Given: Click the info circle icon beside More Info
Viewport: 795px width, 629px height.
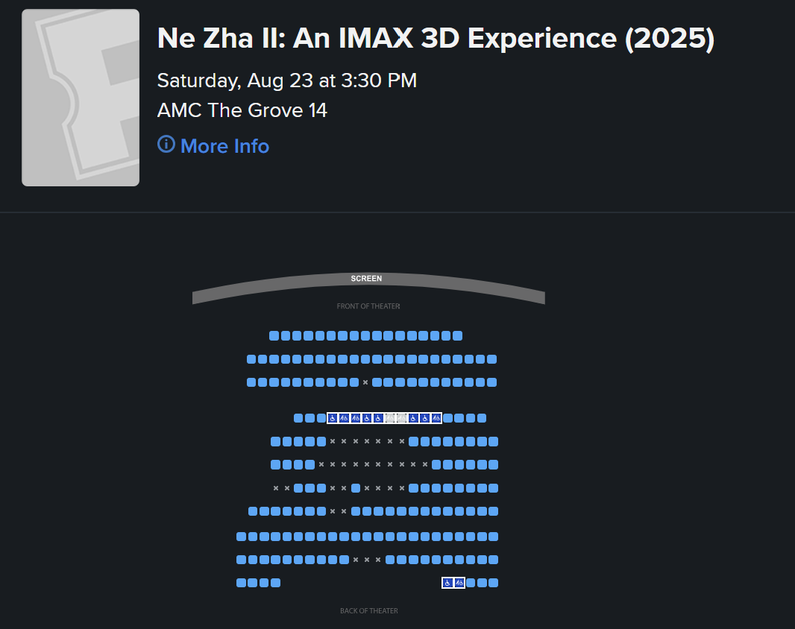Looking at the screenshot, I should click(x=166, y=145).
